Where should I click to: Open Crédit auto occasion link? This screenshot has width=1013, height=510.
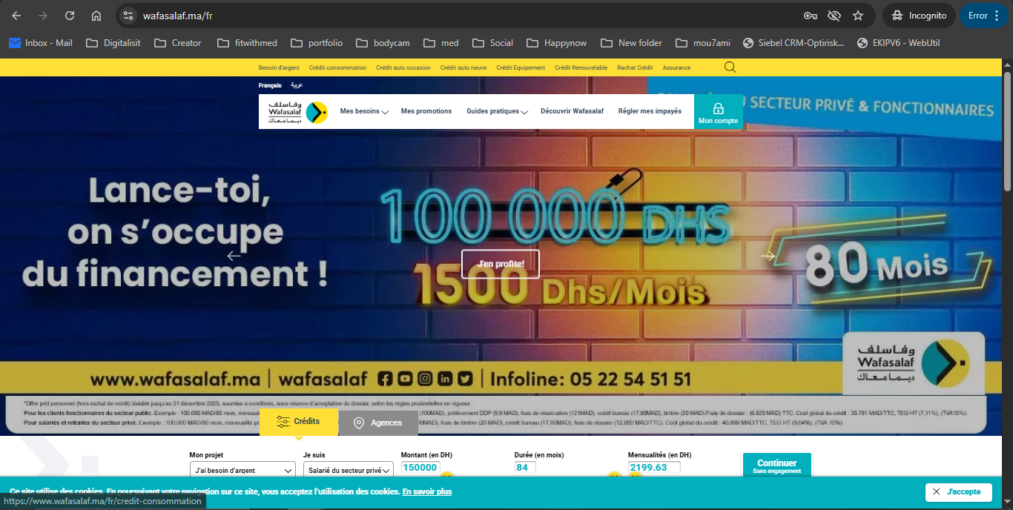point(403,67)
